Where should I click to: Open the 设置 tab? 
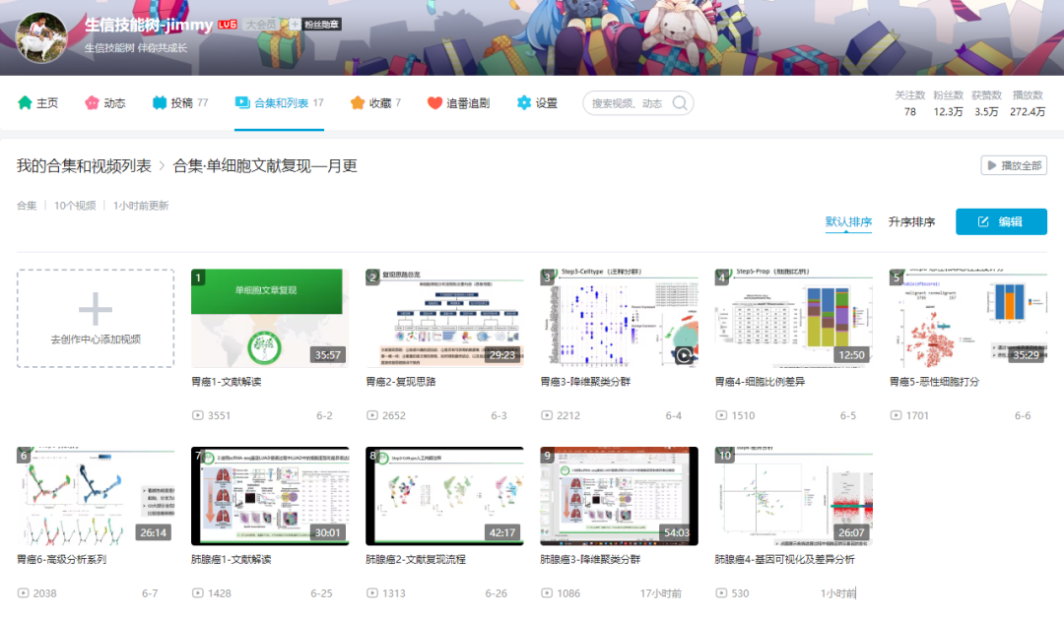[537, 103]
